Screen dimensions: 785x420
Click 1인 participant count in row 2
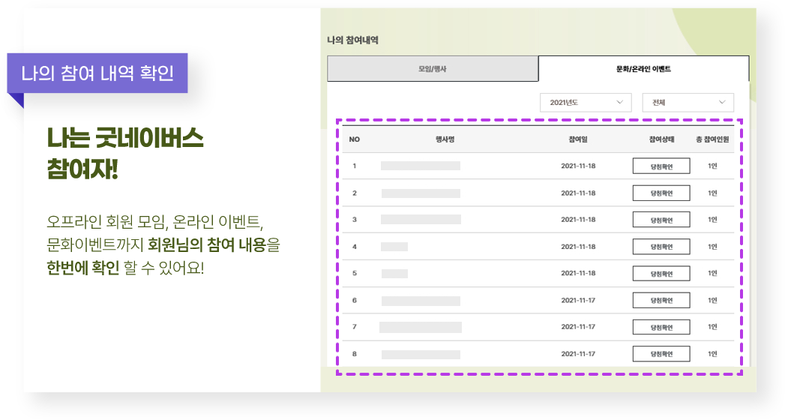coord(712,193)
